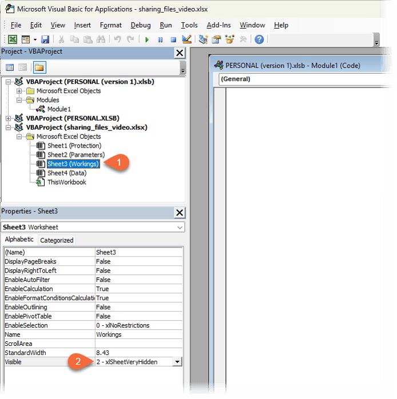Click the (Name) property value Sheet3

139,253
